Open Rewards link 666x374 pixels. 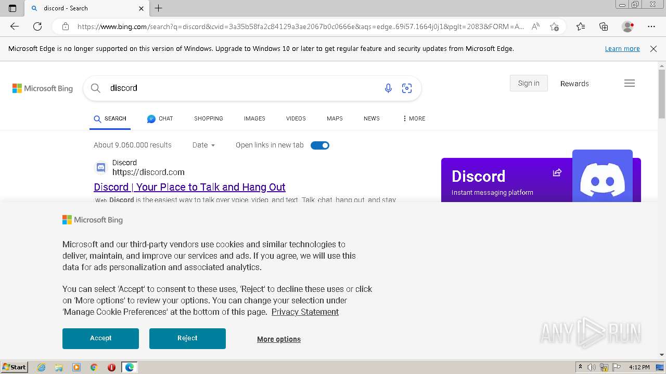[574, 84]
